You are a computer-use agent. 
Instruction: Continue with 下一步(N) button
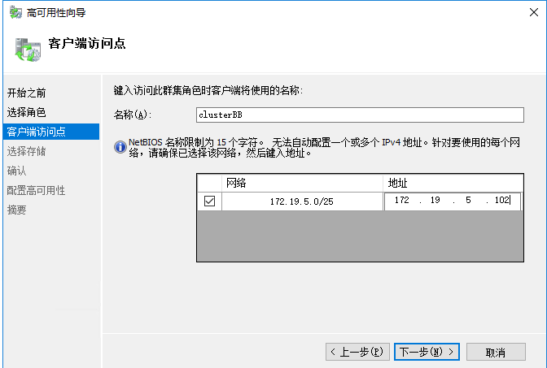(x=427, y=352)
